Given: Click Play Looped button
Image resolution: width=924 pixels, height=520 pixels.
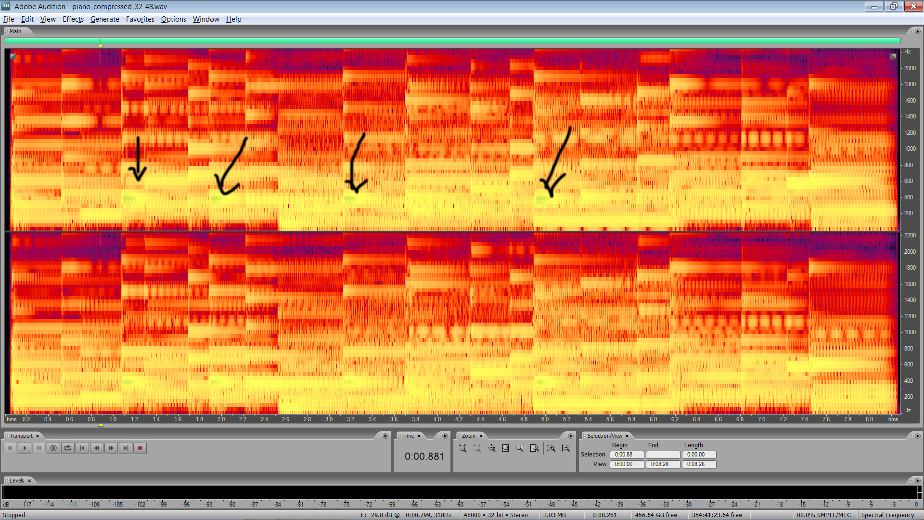Looking at the screenshot, I should pos(68,448).
